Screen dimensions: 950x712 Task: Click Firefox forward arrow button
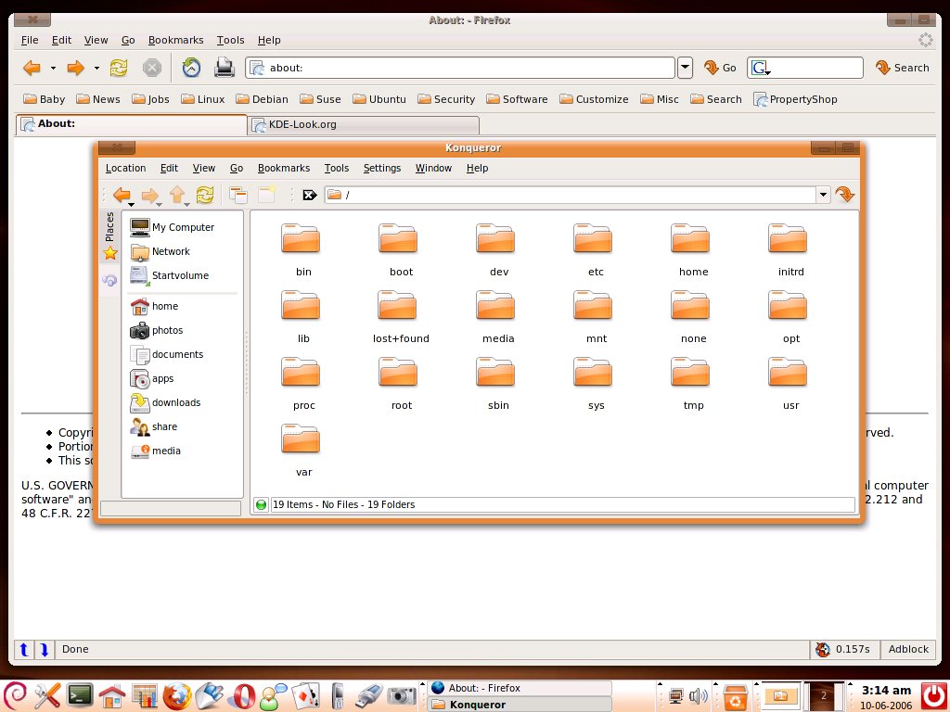75,68
